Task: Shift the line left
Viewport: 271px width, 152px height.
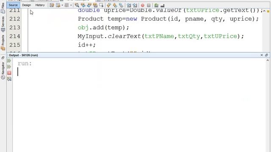Action: (129, 5)
